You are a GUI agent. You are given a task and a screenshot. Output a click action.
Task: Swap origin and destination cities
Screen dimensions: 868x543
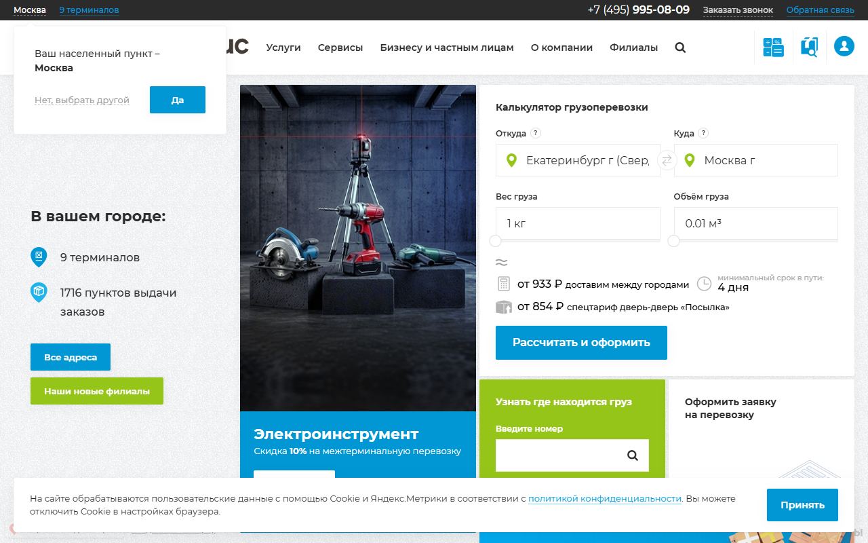[667, 160]
